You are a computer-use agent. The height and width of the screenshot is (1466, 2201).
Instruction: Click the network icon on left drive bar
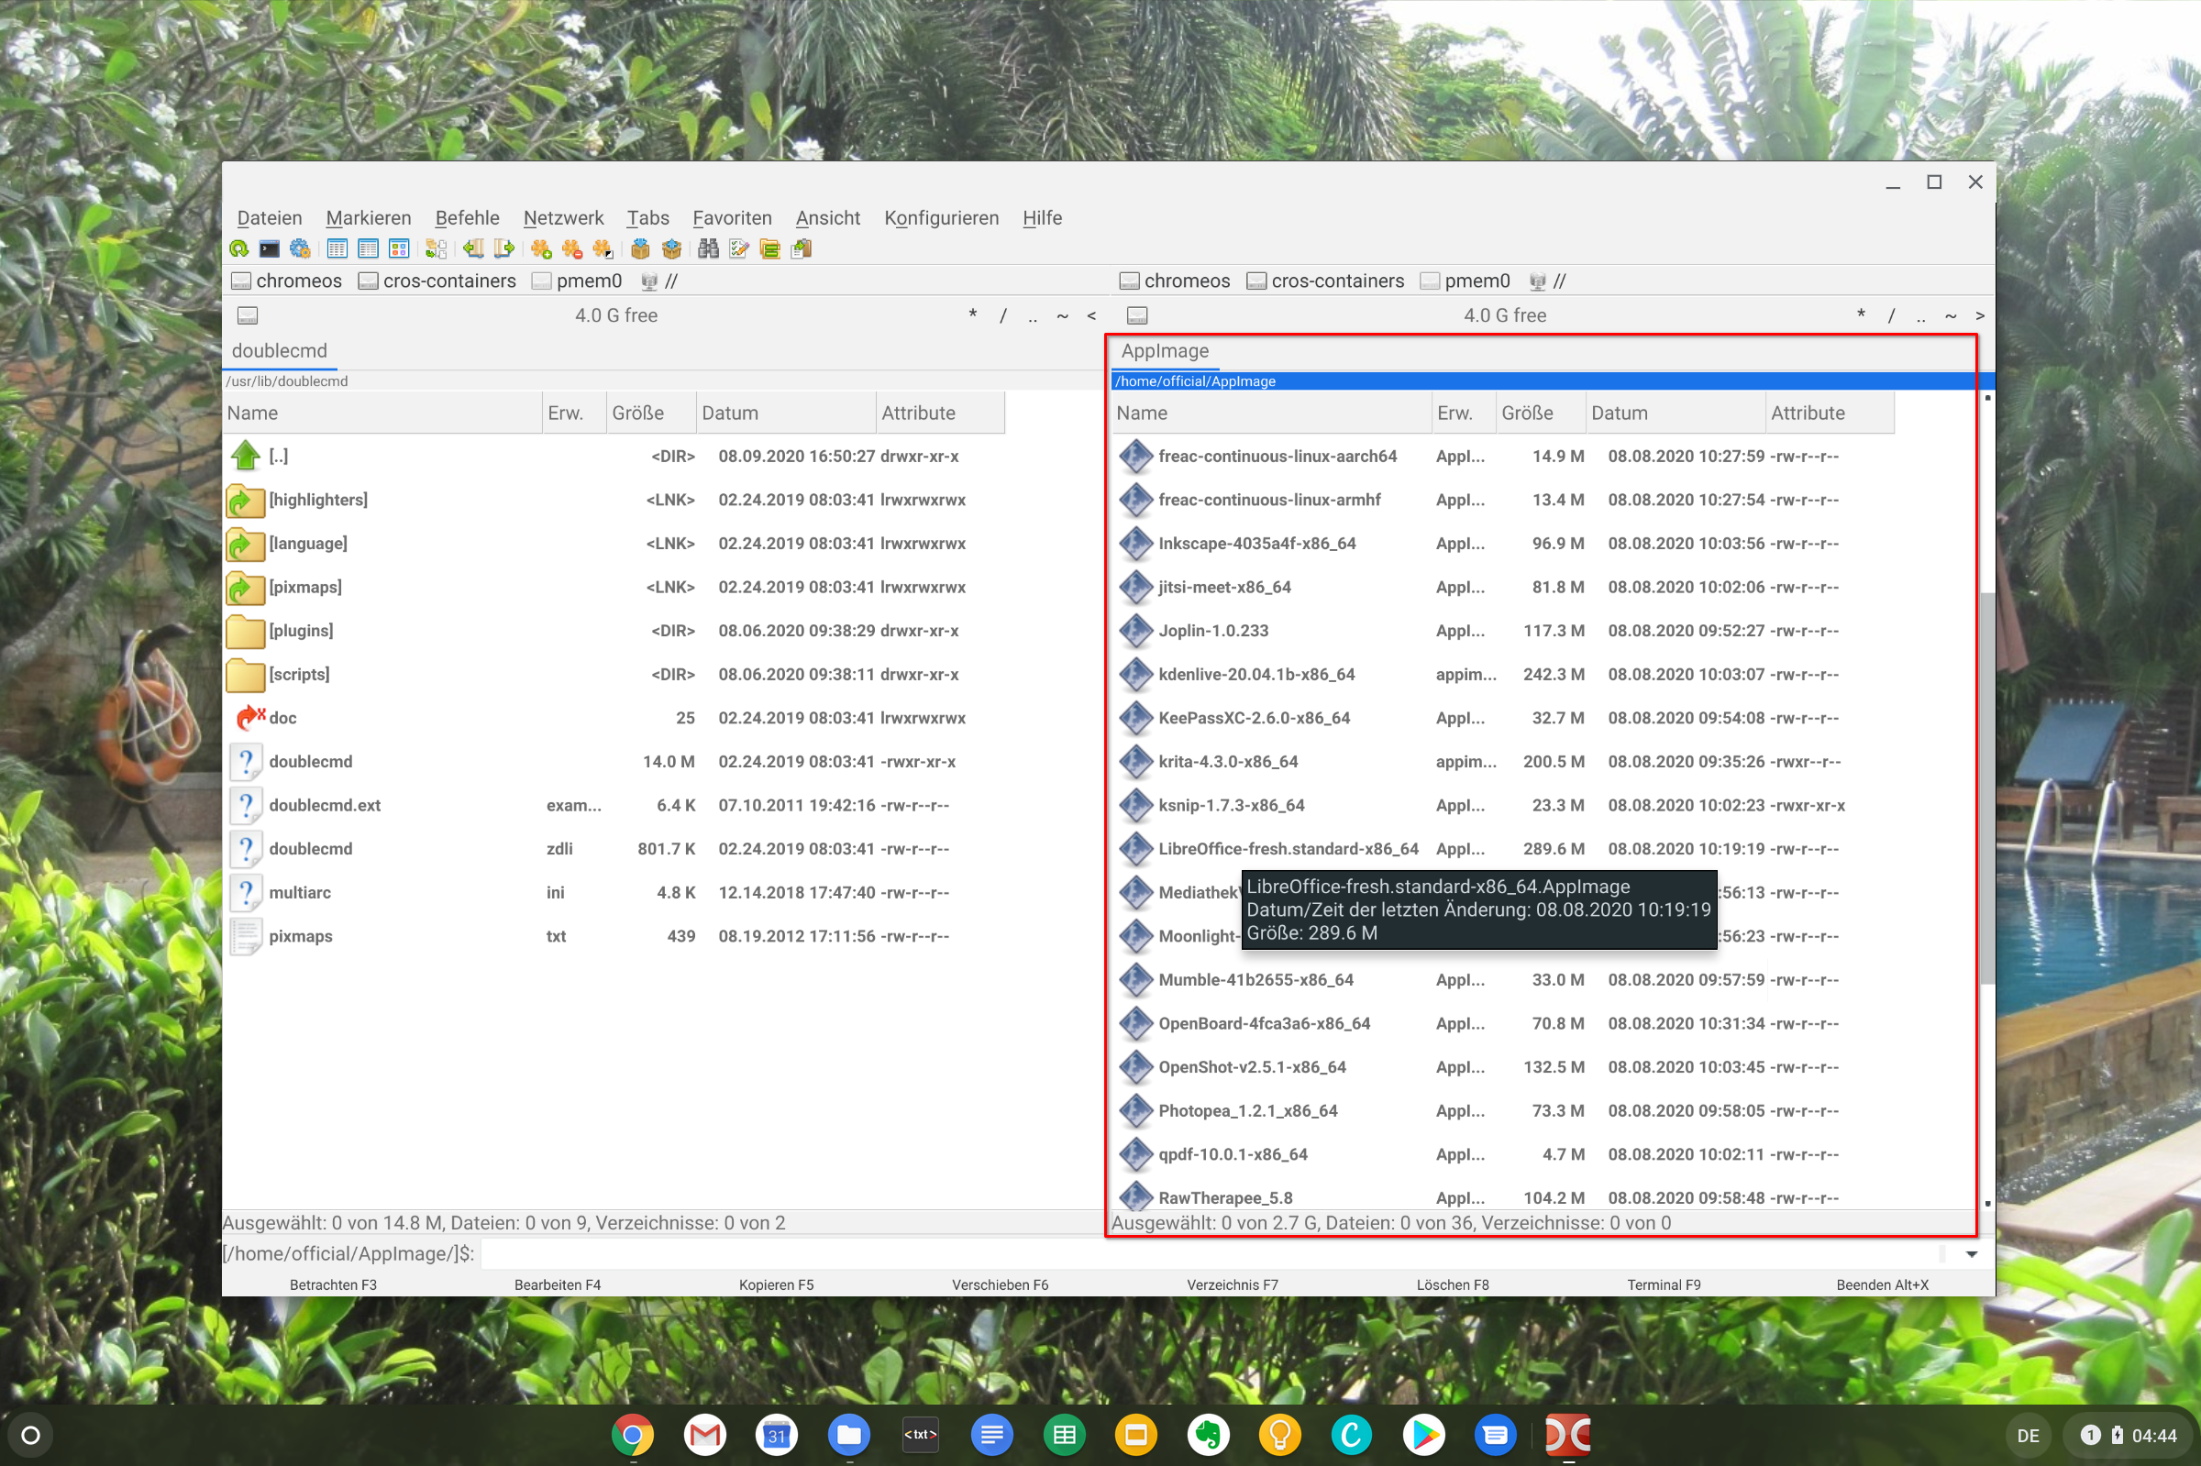[649, 281]
